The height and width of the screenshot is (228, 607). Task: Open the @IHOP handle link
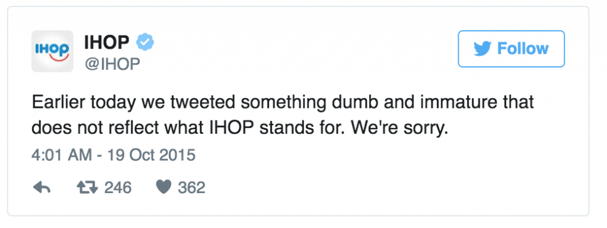coord(112,64)
